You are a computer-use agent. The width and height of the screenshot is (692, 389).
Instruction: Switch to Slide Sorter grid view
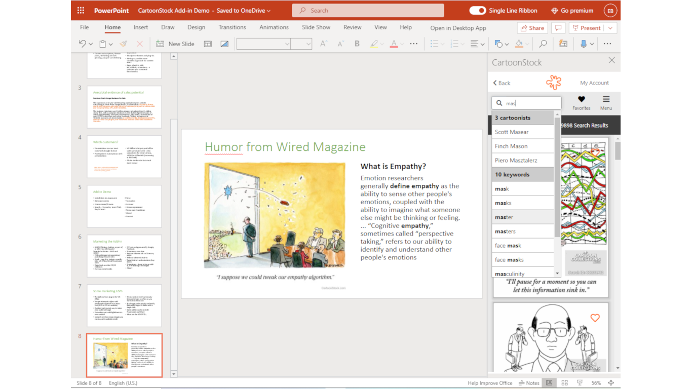point(564,383)
